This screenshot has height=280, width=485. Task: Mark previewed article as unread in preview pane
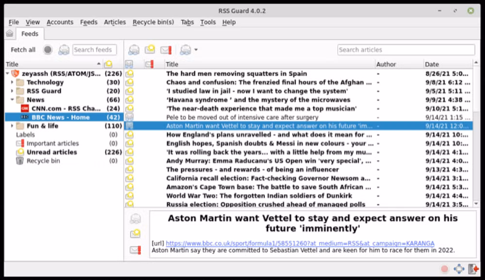135,234
